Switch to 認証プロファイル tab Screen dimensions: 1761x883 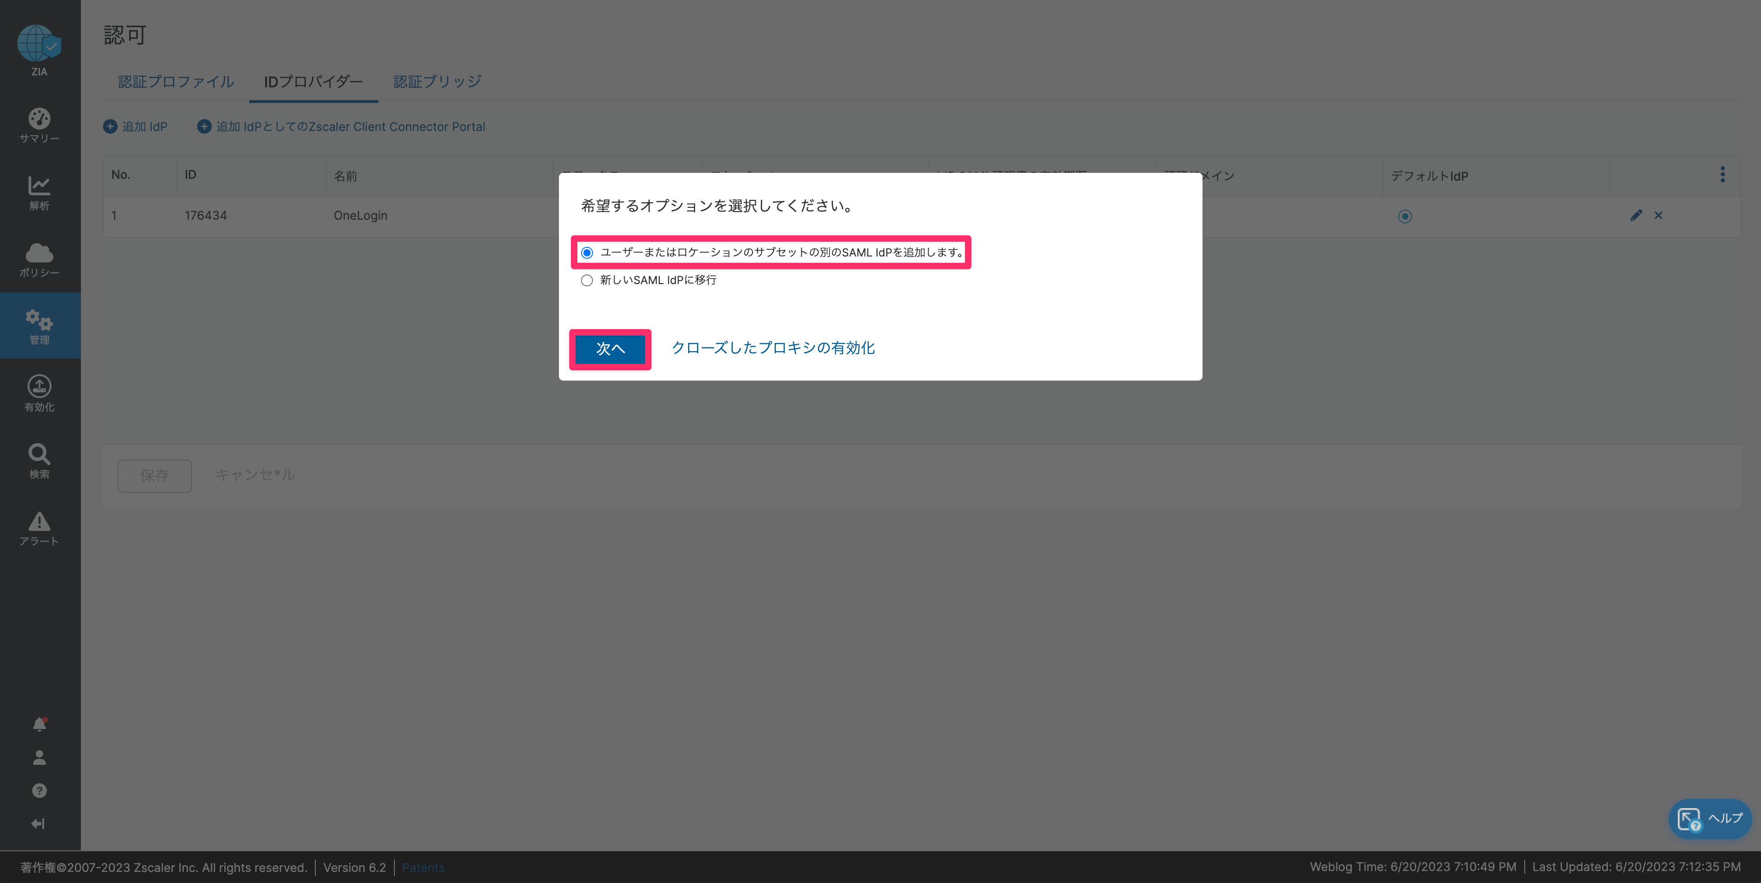point(177,82)
